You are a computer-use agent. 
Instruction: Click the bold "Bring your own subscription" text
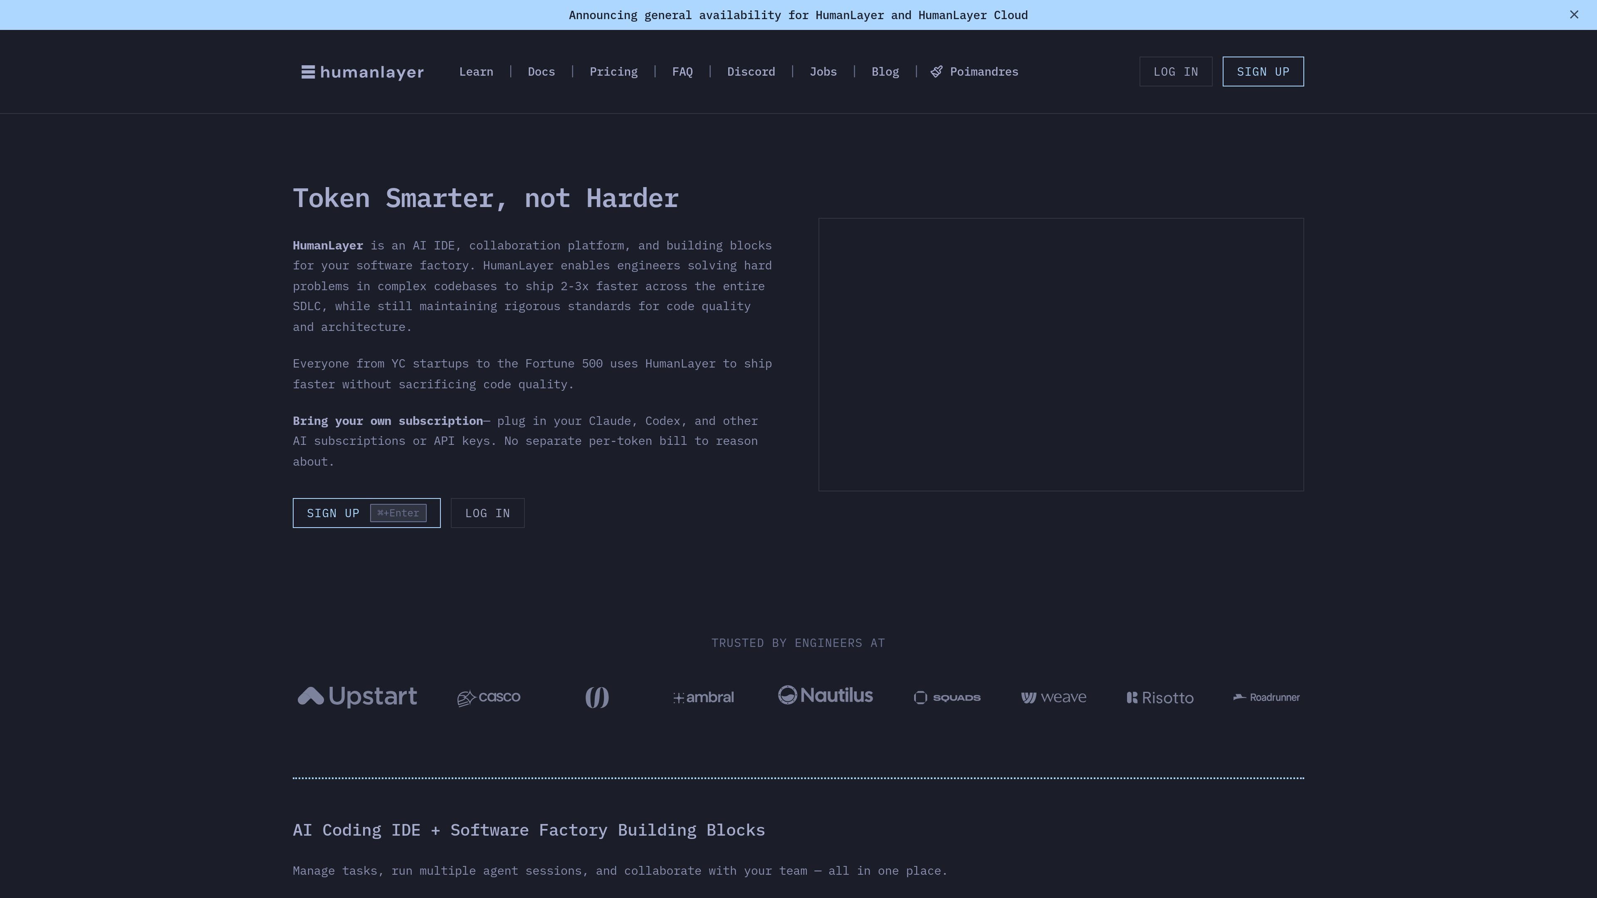[x=388, y=421]
